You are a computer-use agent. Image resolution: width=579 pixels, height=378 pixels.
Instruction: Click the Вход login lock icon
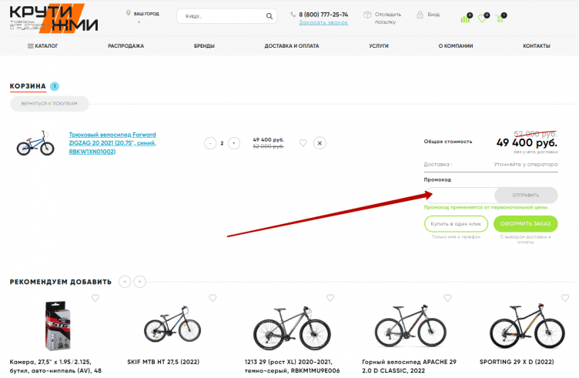point(420,15)
